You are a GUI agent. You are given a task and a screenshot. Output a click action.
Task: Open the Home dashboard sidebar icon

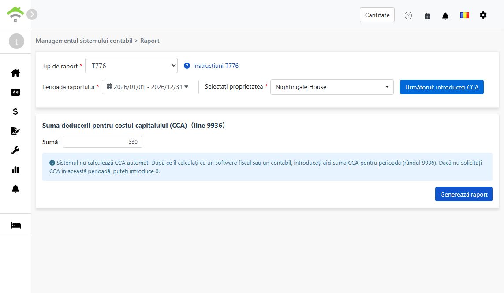(15, 73)
